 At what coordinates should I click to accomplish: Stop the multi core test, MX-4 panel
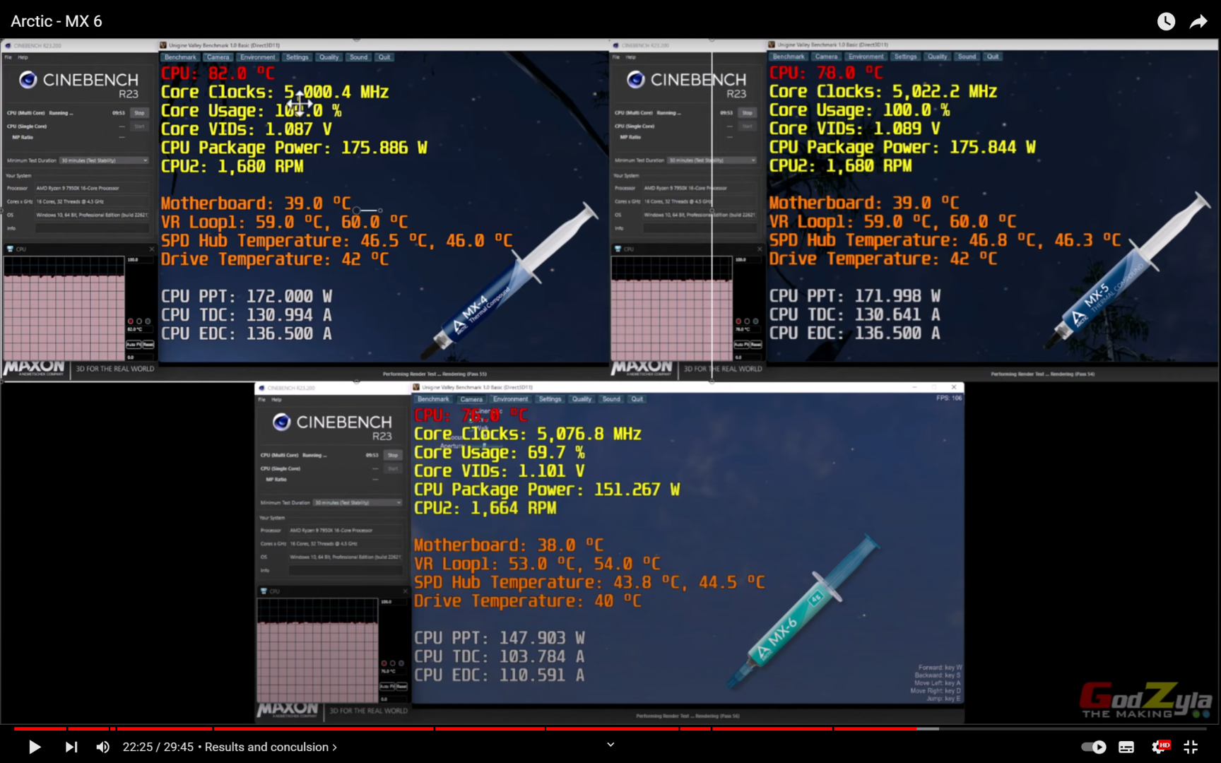pyautogui.click(x=139, y=113)
